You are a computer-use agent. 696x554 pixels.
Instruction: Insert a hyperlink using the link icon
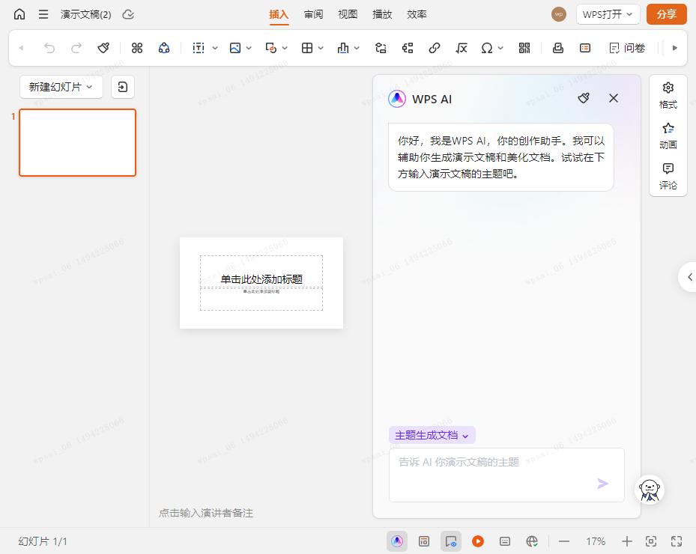pyautogui.click(x=434, y=47)
